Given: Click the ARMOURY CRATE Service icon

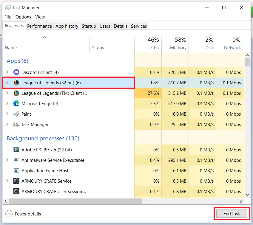Looking at the screenshot, I should click(x=16, y=181).
